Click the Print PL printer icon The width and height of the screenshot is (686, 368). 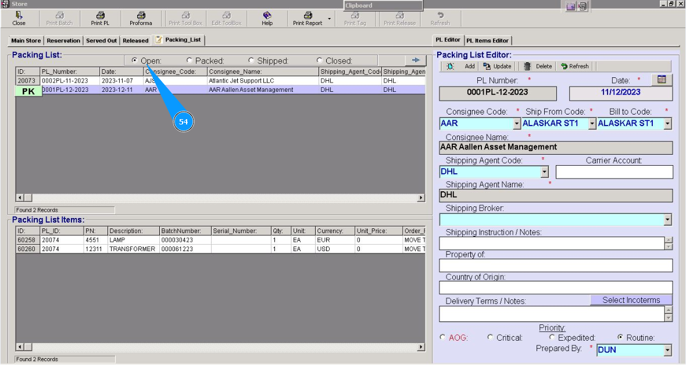[x=100, y=16]
